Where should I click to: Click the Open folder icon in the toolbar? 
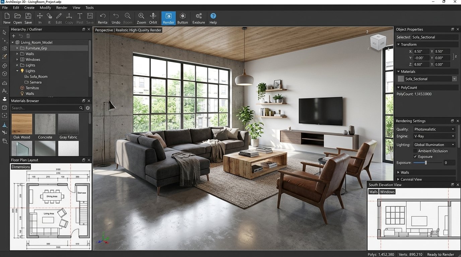tap(17, 16)
